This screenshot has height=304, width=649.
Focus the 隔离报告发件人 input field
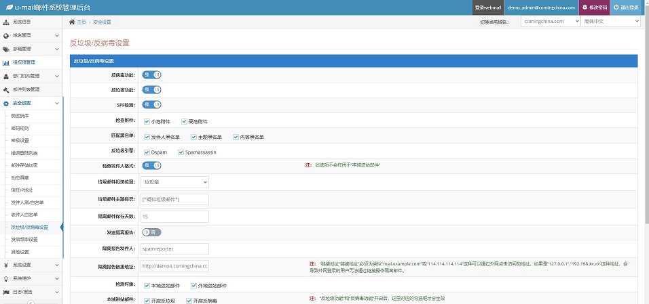click(174, 248)
